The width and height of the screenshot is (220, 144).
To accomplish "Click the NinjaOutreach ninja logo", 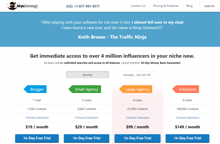I will (x=22, y=6).
